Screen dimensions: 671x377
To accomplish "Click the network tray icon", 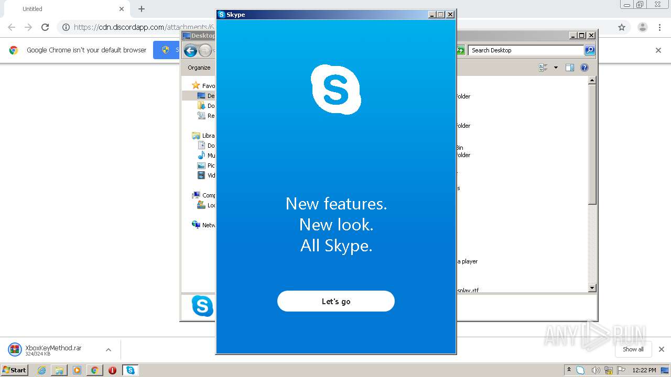I will coord(608,370).
